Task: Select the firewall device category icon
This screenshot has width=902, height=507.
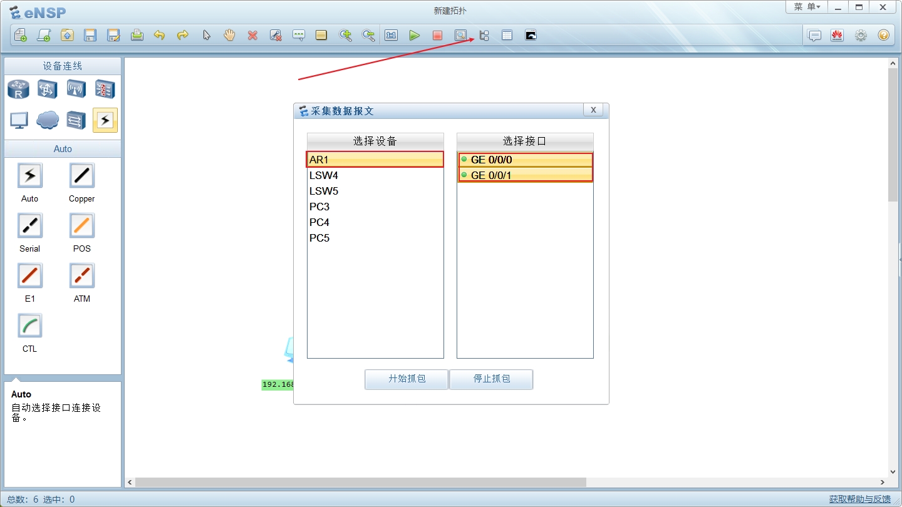Action: pos(105,90)
